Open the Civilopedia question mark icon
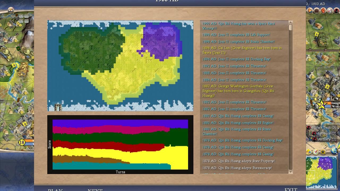340x191 pixels. [323, 152]
